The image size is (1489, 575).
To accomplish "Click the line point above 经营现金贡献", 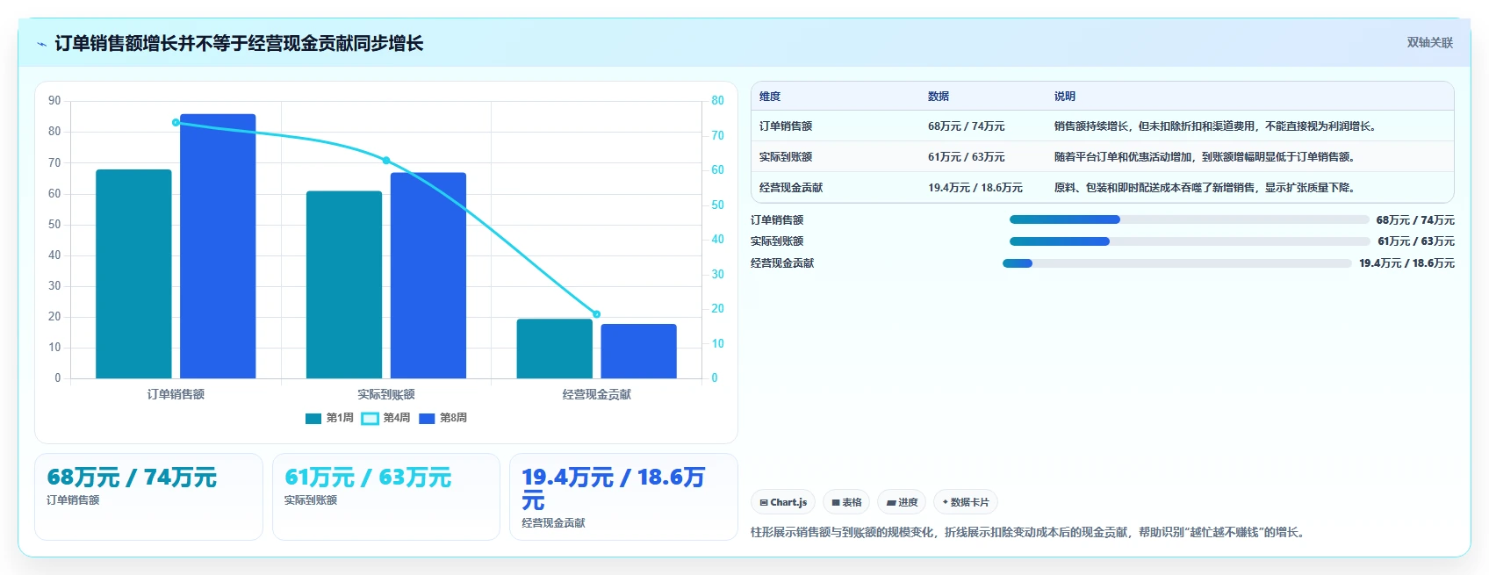I will click(x=596, y=314).
